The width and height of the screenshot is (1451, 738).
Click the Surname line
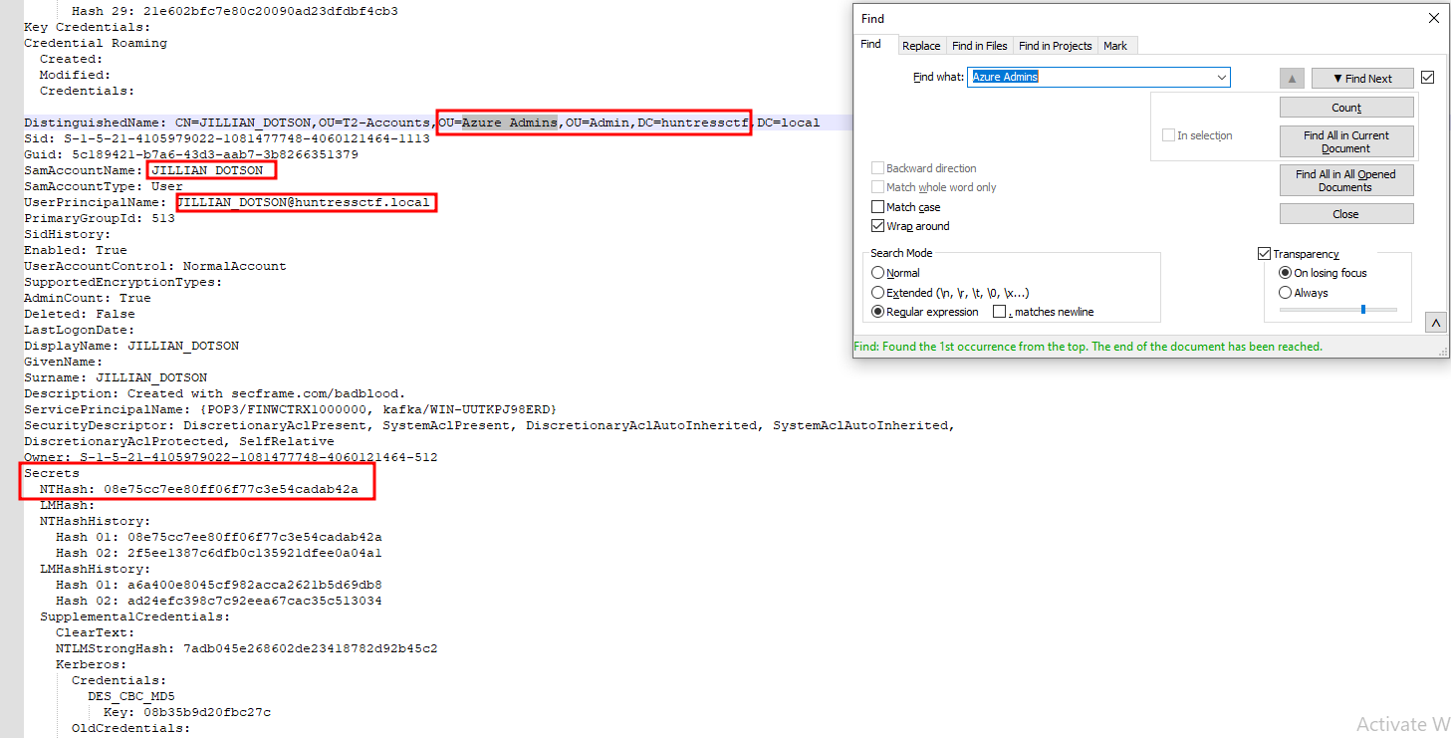click(x=116, y=377)
